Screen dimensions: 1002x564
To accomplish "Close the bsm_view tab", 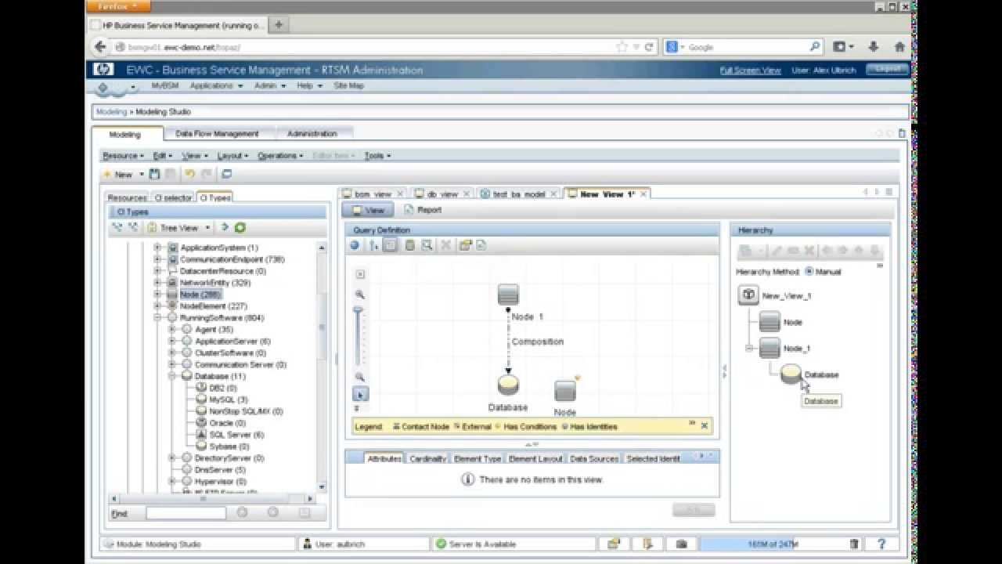I will 400,194.
